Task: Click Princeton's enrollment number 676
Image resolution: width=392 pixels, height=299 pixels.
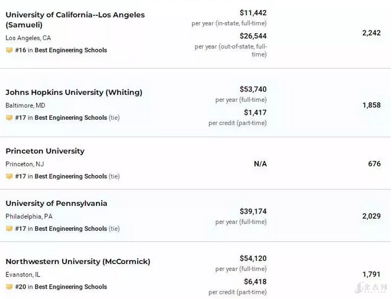Action: (x=374, y=164)
